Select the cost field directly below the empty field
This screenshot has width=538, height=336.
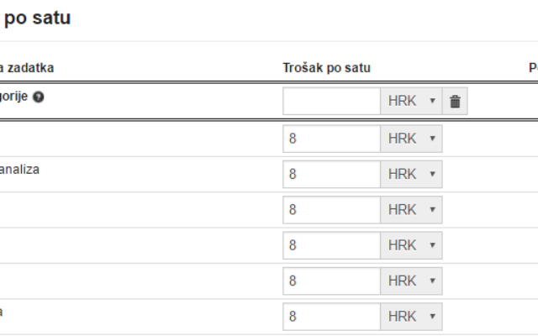coord(332,139)
